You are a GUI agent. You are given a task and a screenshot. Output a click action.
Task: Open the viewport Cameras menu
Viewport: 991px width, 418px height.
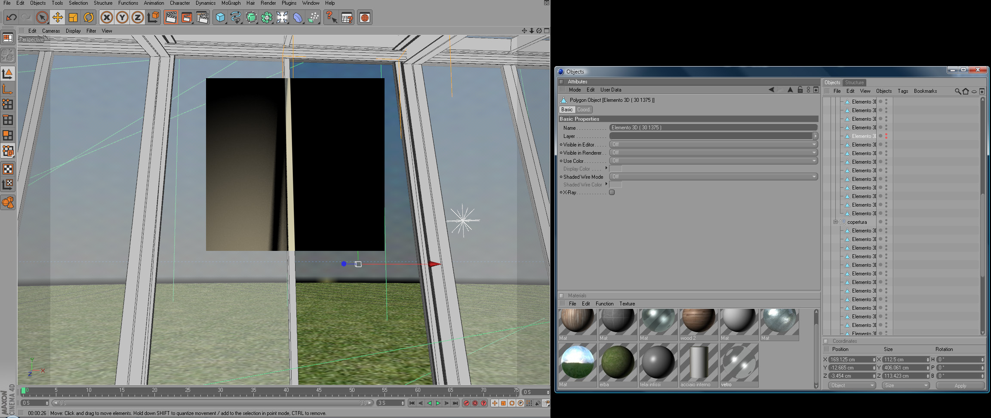tap(51, 31)
